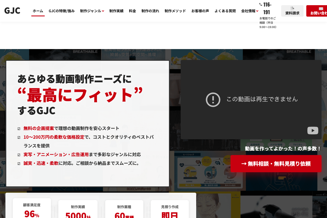Click the envelope icon on お問い合わせ button
The width and height of the screenshot is (327, 218).
321,8
